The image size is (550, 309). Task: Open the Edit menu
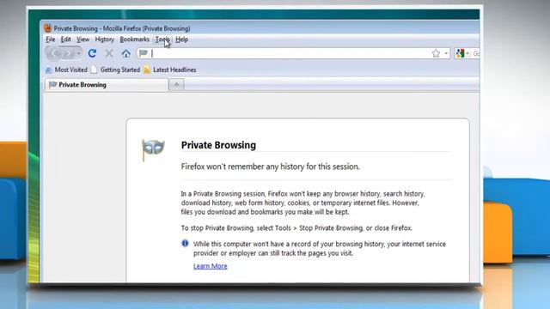coord(65,39)
